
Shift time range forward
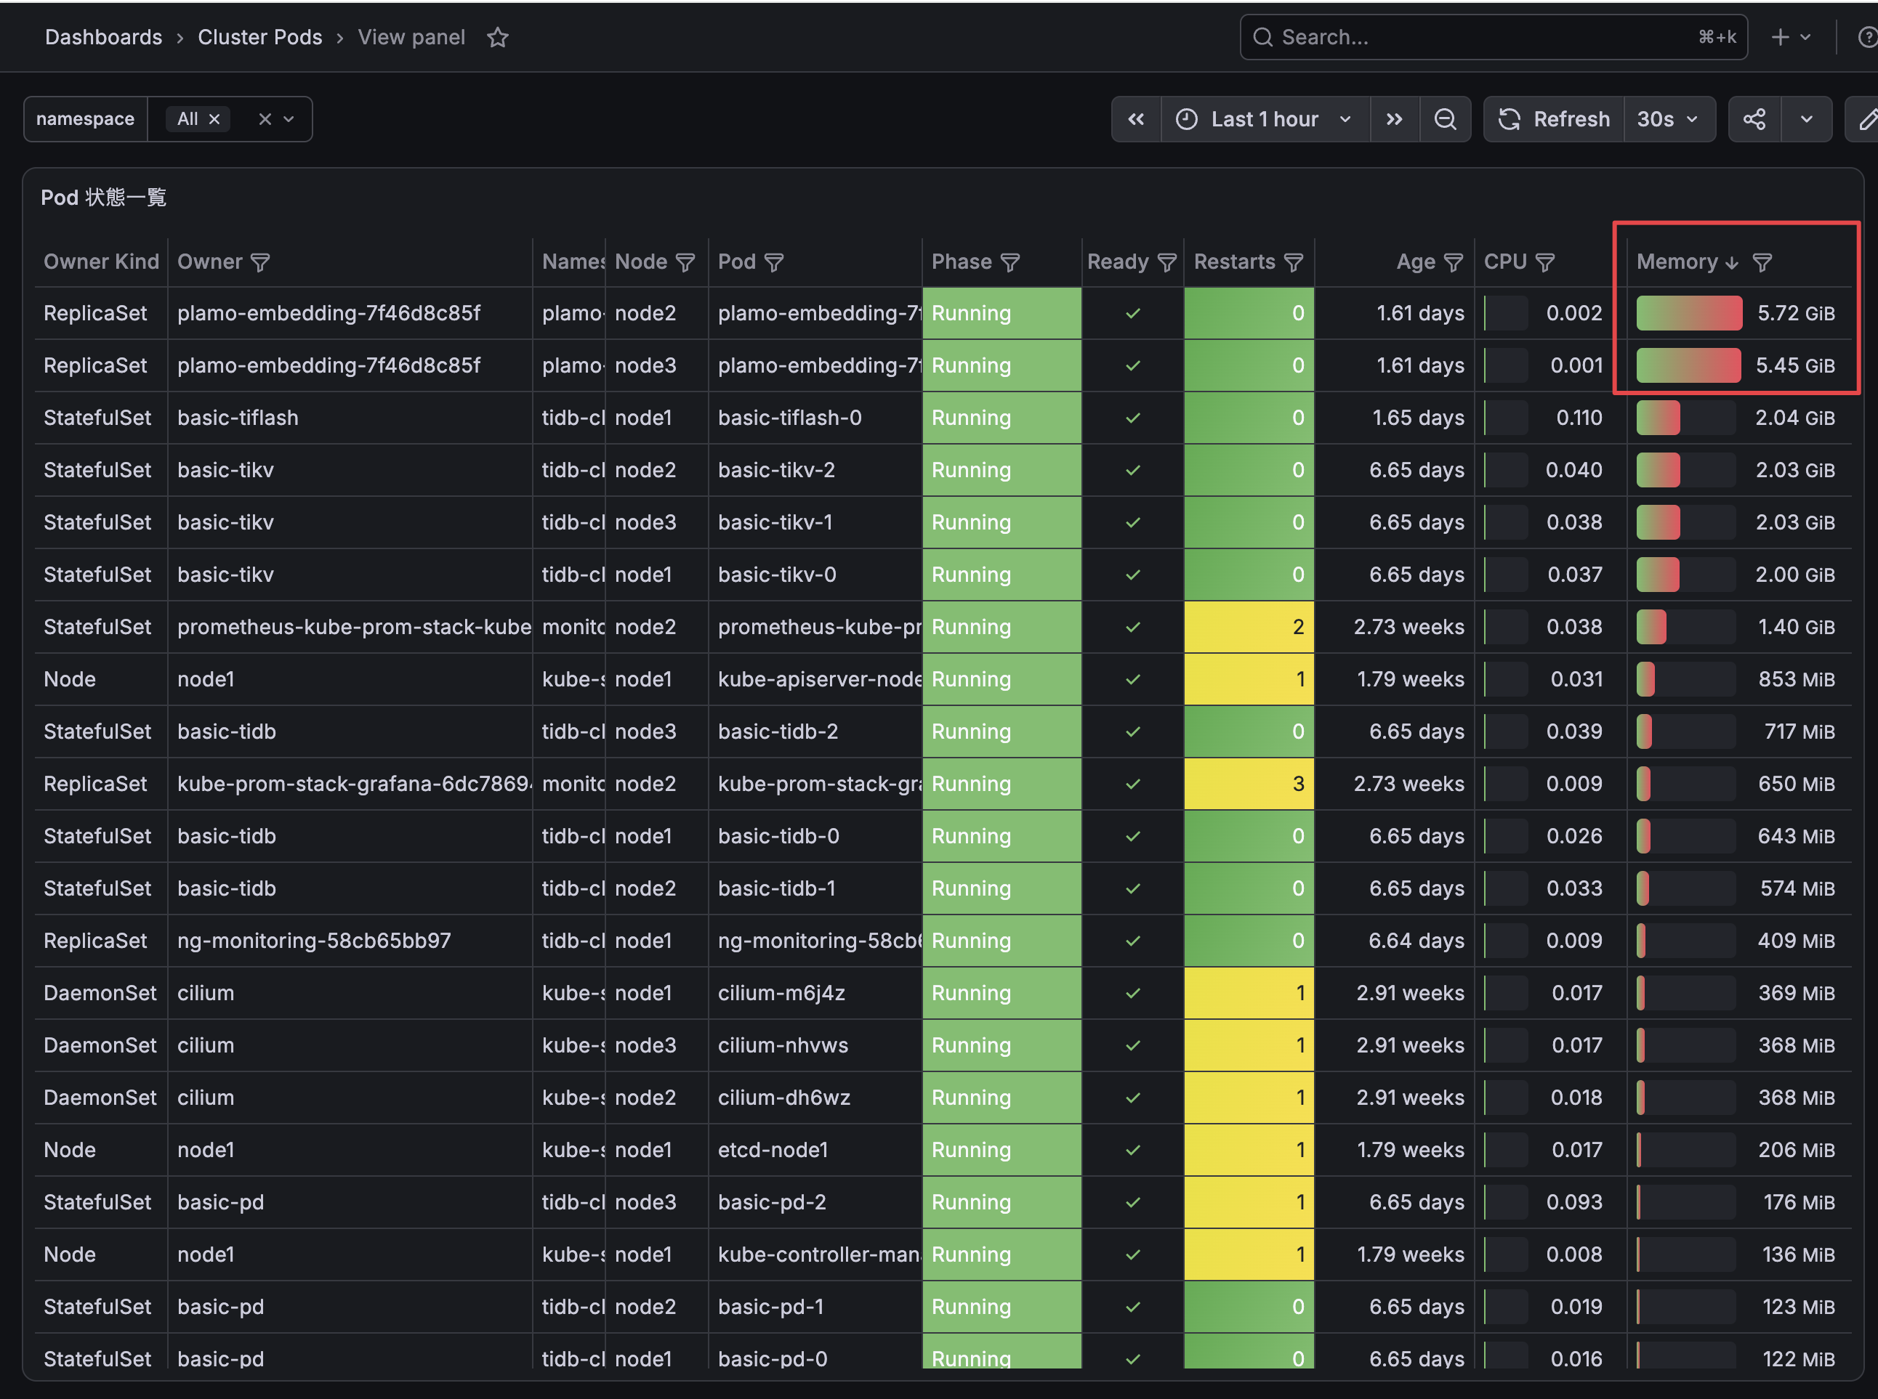pos(1394,119)
